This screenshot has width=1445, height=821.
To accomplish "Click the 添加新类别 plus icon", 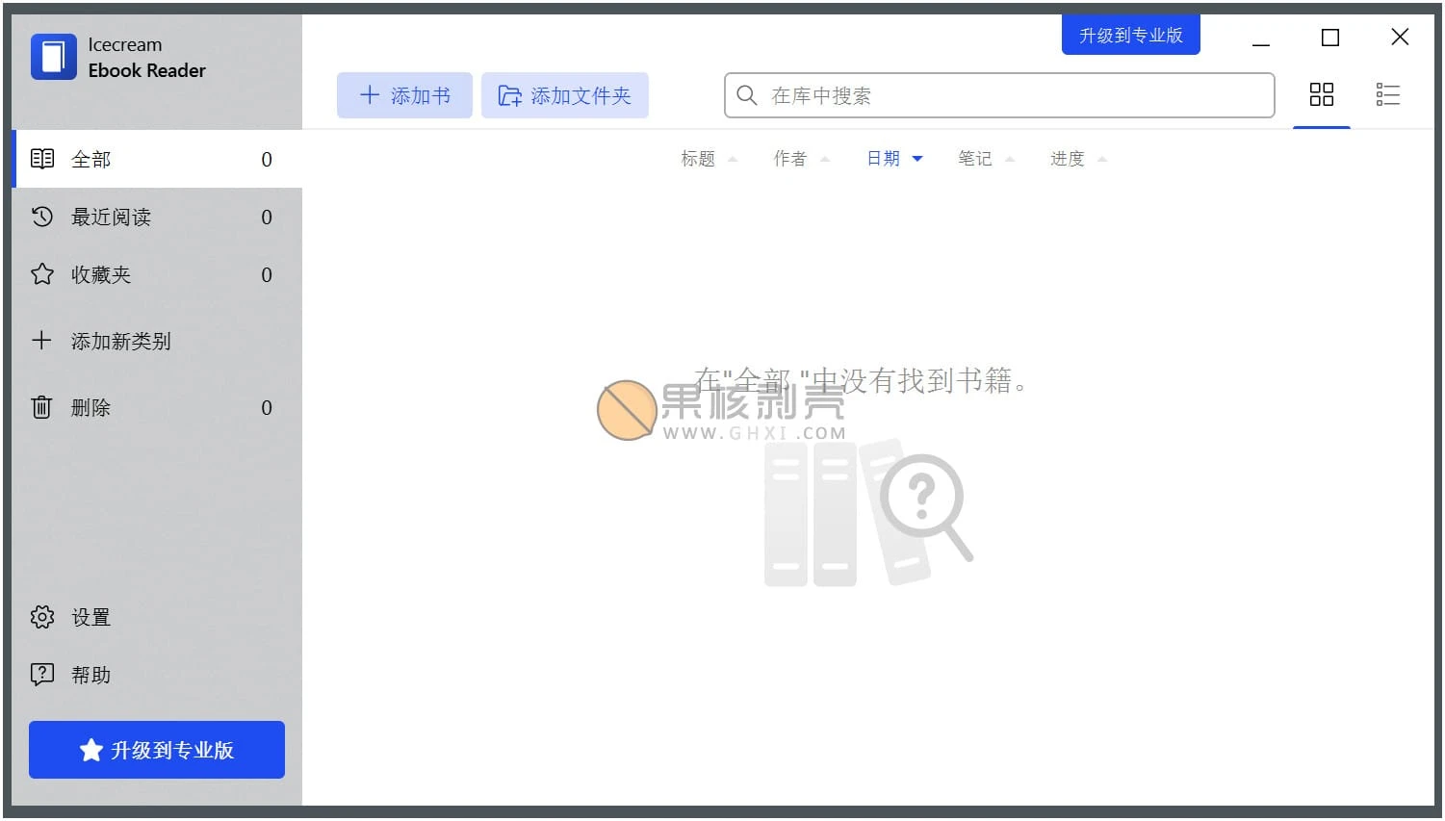I will click(x=41, y=341).
